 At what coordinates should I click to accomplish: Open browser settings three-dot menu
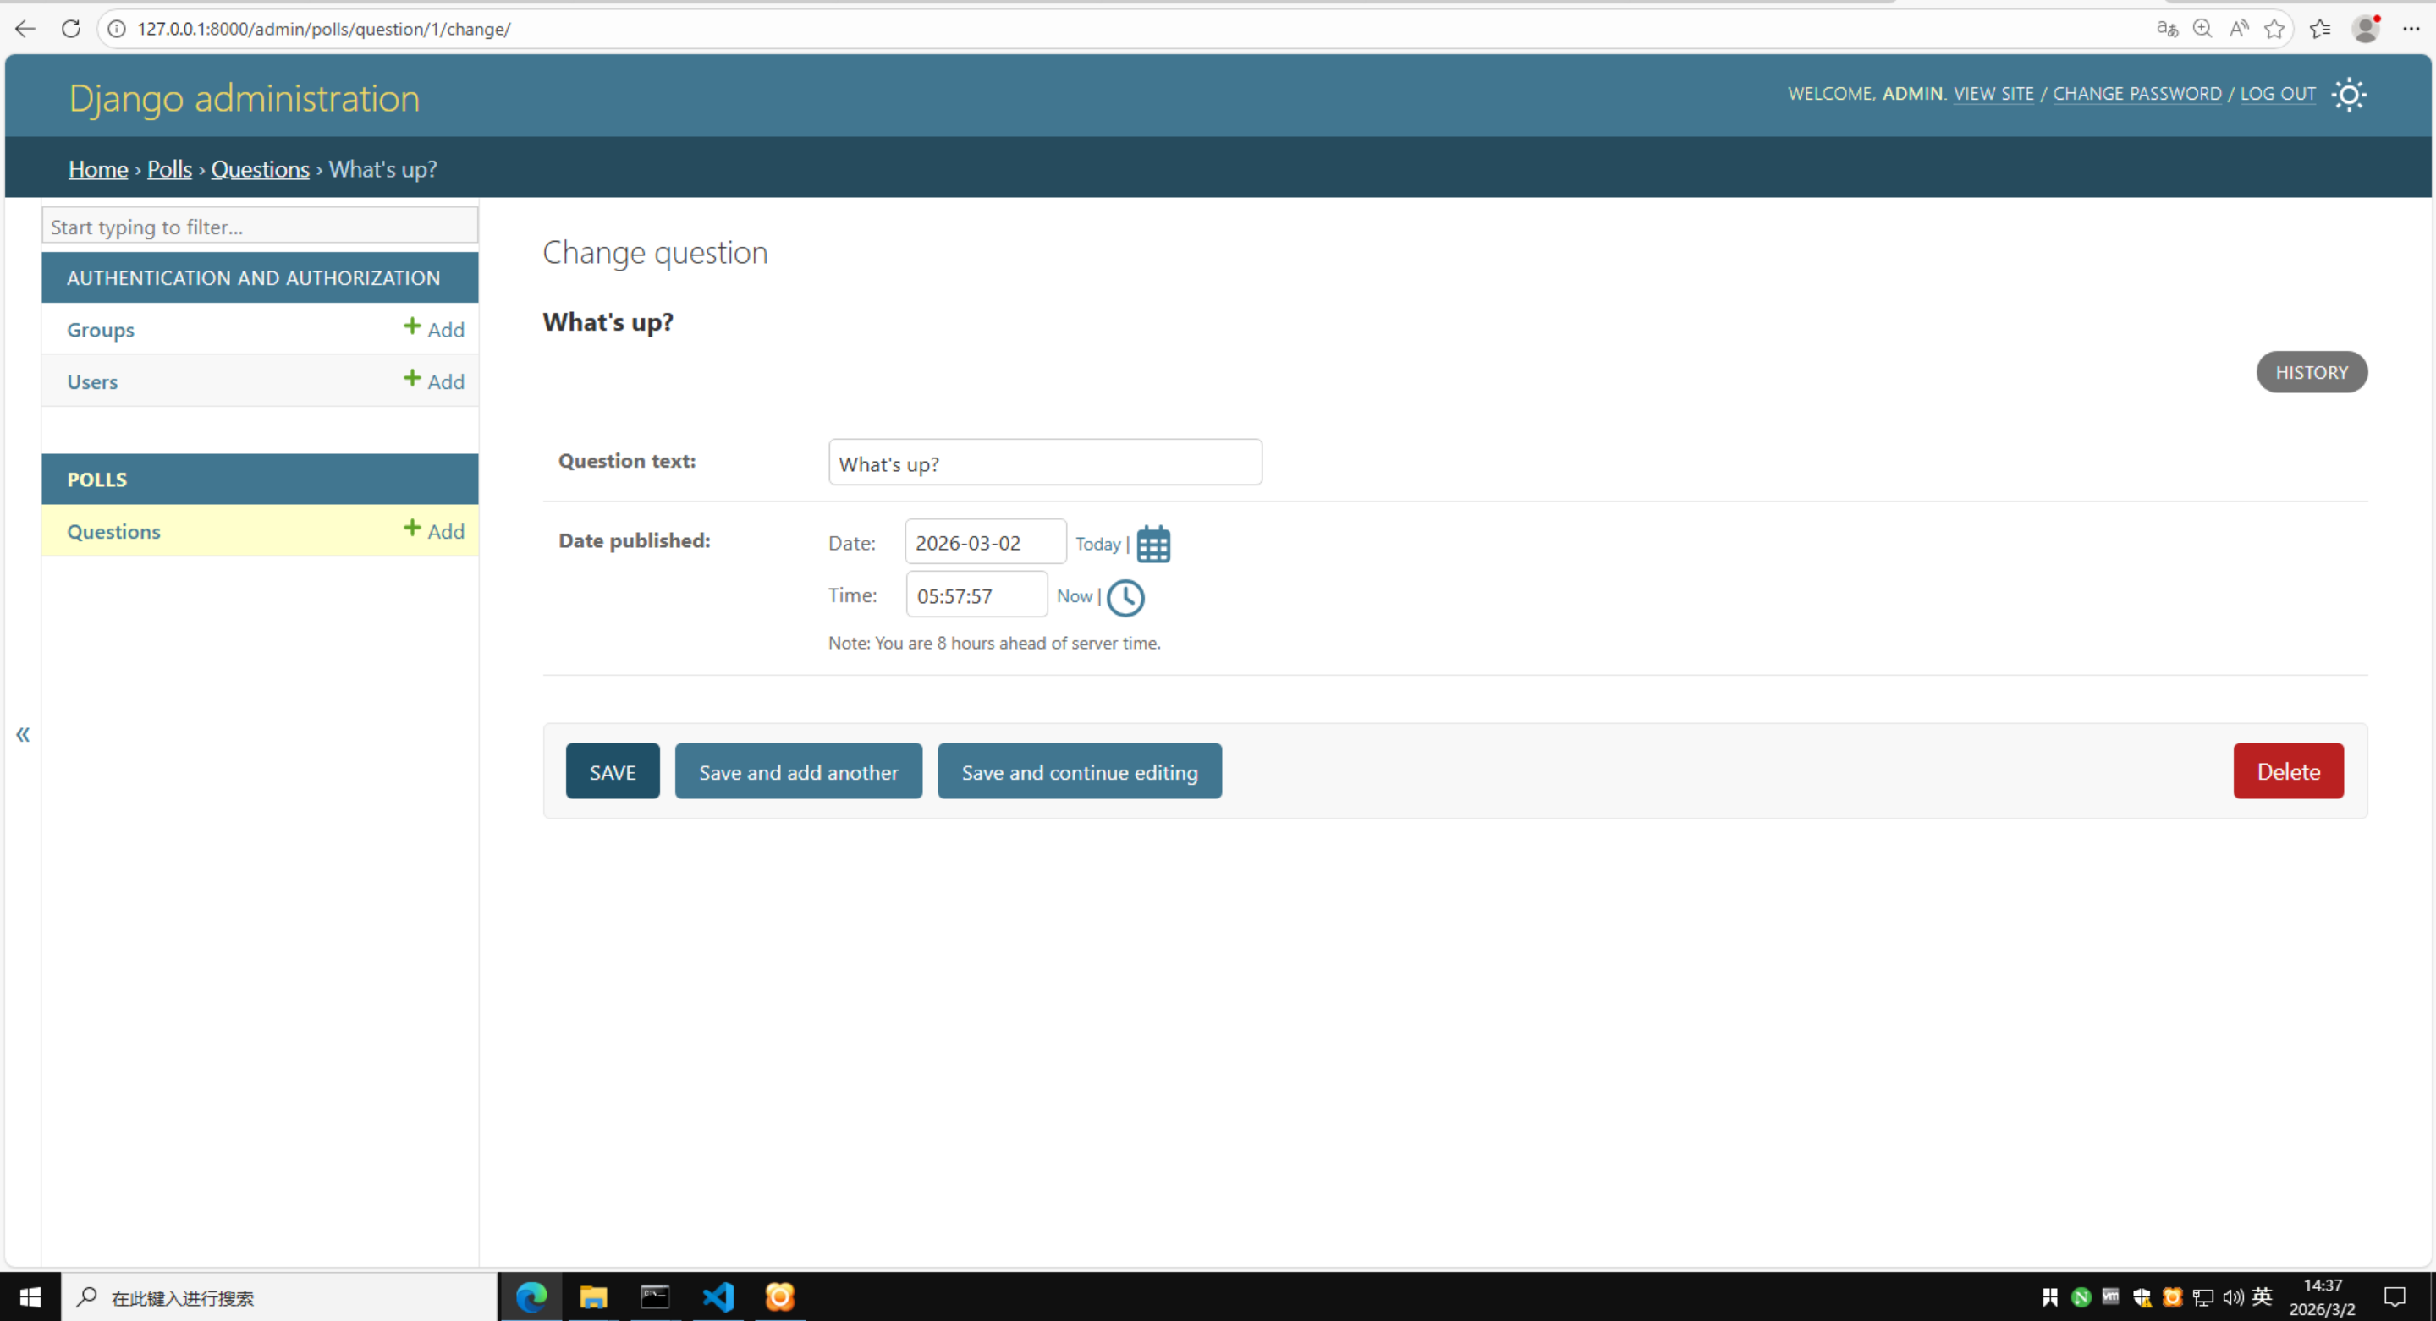coord(2411,30)
